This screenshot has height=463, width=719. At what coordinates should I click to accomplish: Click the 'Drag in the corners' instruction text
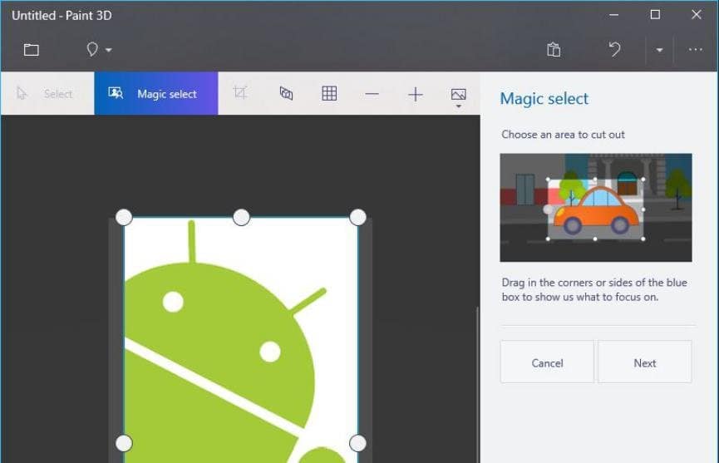594,289
